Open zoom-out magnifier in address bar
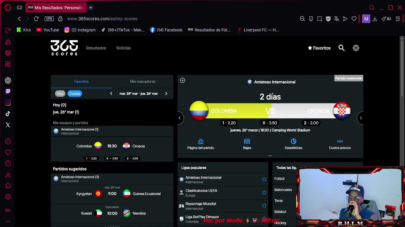 pos(302,19)
